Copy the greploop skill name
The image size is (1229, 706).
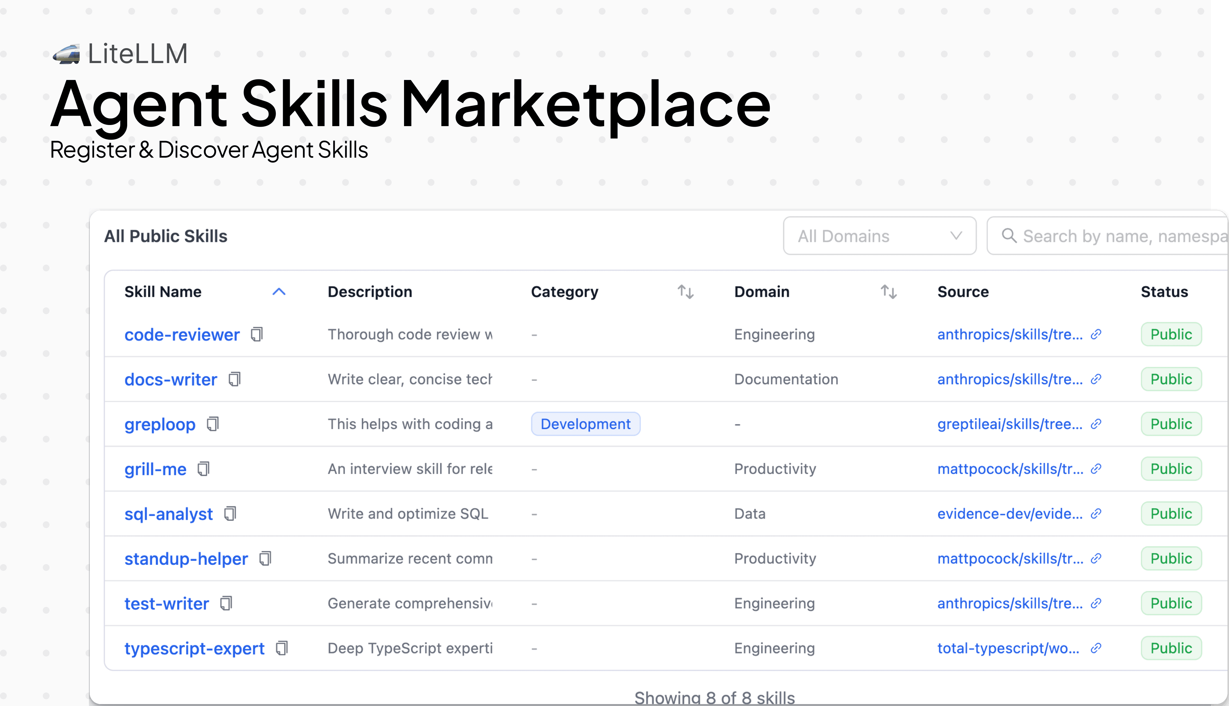(x=212, y=424)
